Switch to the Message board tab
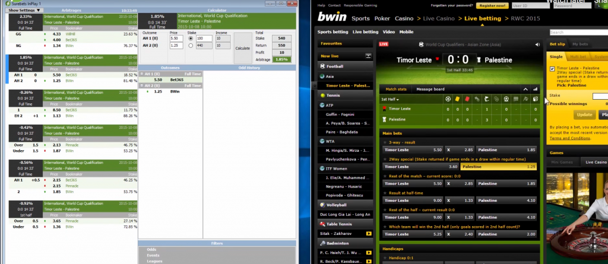Viewport: 608px width, 264px height. 430,89
